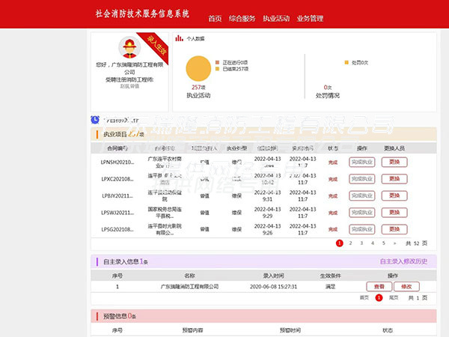Image resolution: width=449 pixels, height=337 pixels.
Task: Open the 业务管理 menu
Action: (310, 18)
